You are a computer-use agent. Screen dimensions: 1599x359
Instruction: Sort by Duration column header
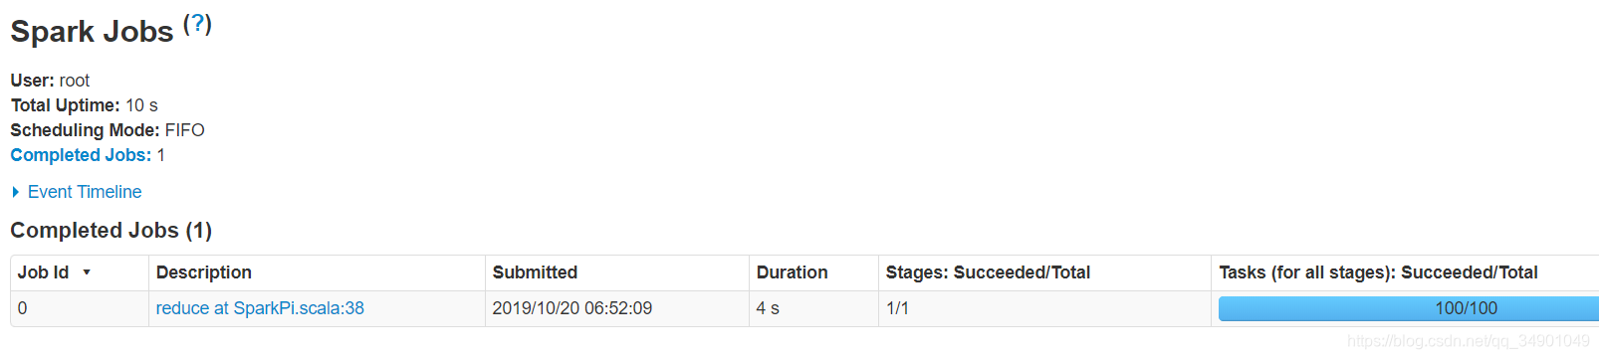pyautogui.click(x=792, y=272)
